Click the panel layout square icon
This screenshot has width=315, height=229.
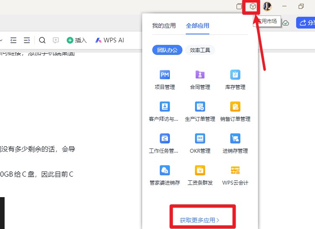pos(239,6)
